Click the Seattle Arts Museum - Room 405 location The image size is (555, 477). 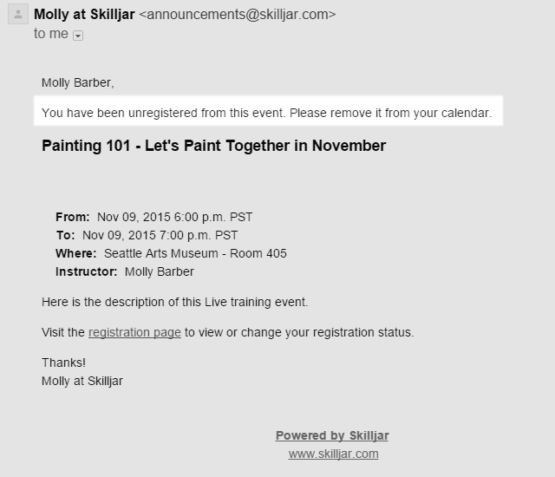coord(195,253)
